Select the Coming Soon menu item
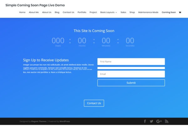 169,12
